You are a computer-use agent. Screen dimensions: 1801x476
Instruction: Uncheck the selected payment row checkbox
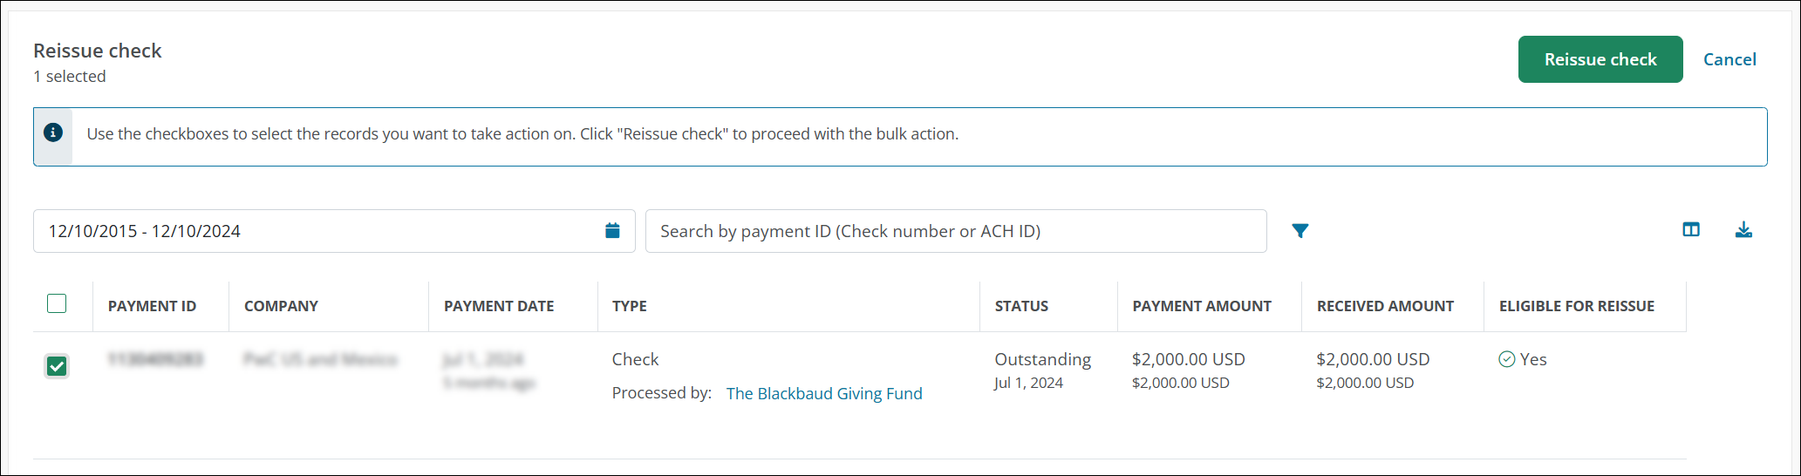coord(57,366)
